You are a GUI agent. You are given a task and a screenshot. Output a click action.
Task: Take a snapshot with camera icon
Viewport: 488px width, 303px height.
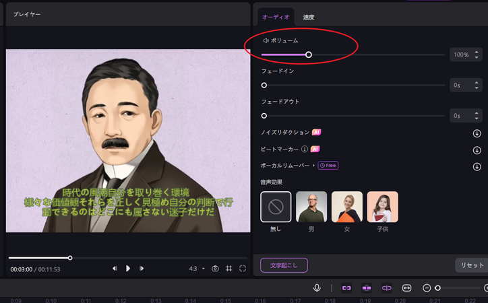(215, 269)
